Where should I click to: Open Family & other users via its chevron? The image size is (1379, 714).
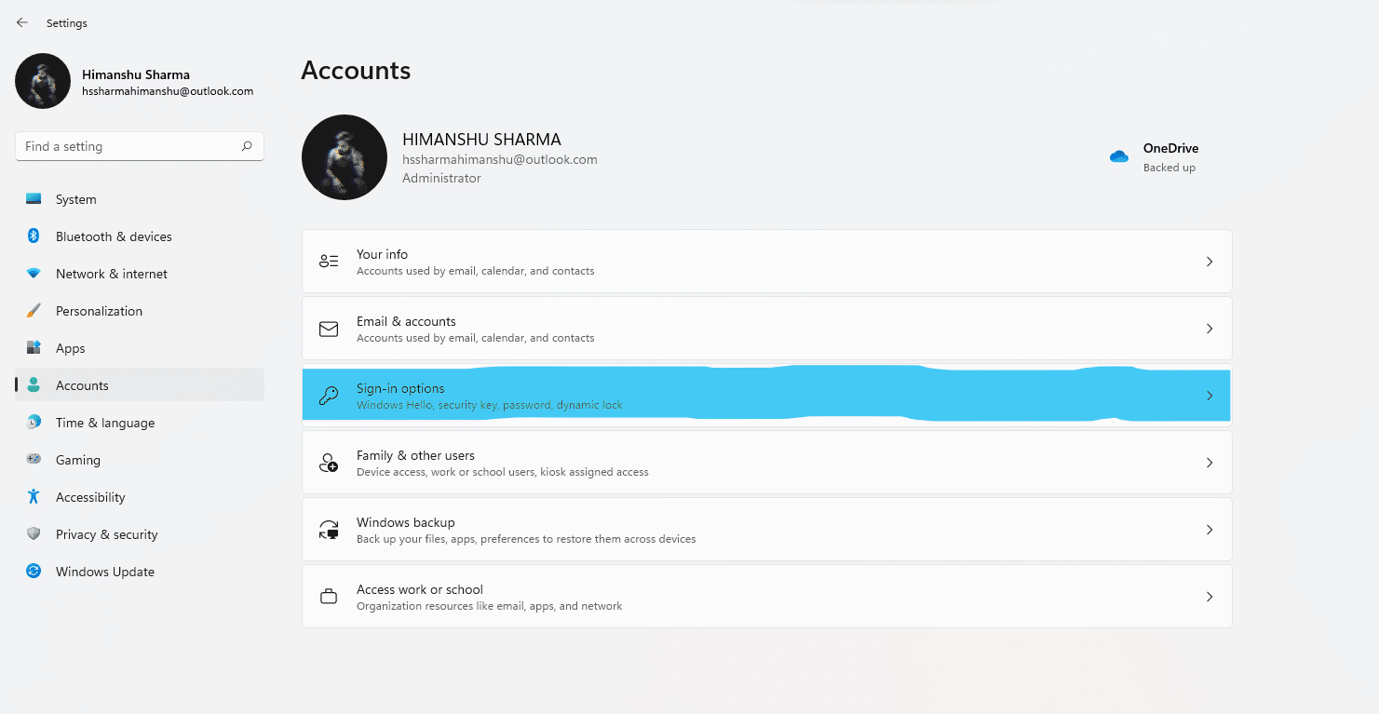[1209, 462]
